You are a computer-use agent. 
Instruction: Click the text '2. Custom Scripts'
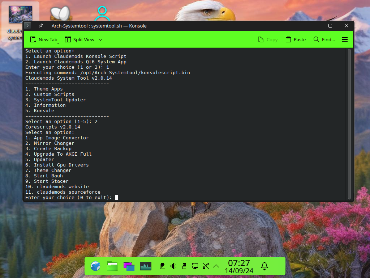(x=50, y=94)
